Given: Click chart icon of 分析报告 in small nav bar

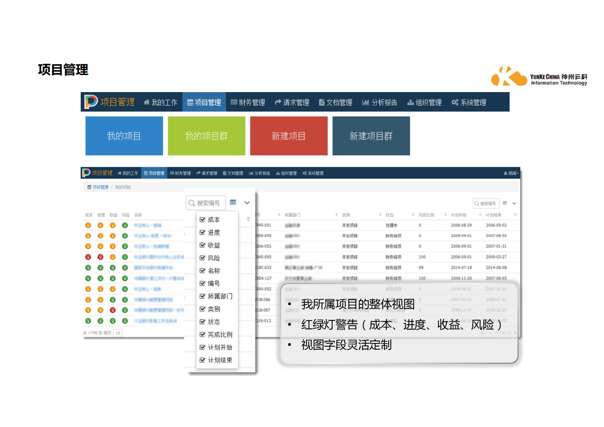Looking at the screenshot, I should pyautogui.click(x=251, y=173).
